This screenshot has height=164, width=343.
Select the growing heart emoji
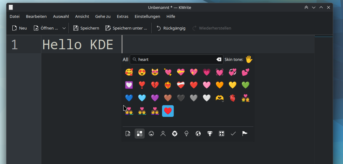(207, 72)
